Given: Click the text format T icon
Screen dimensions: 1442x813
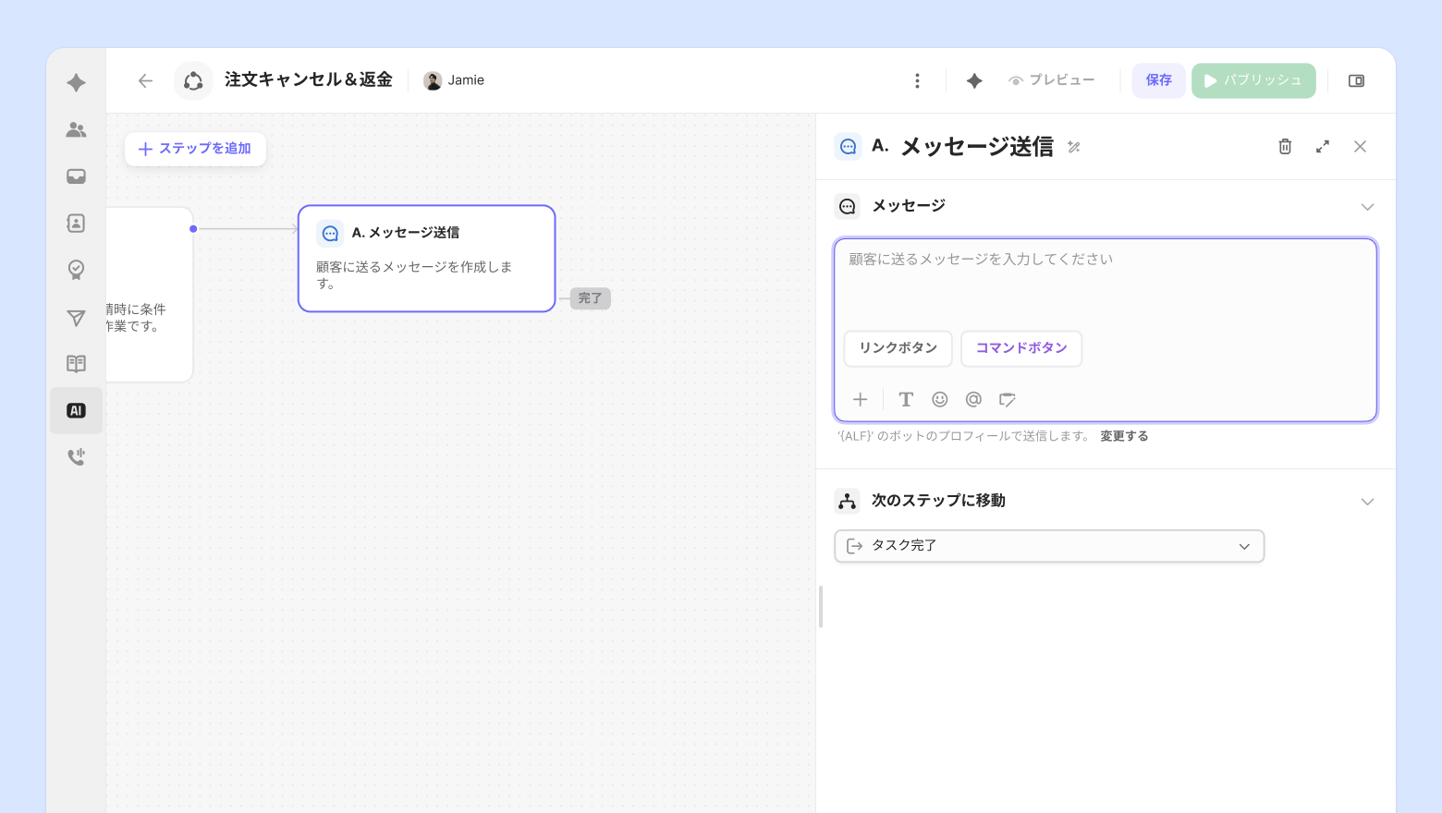Looking at the screenshot, I should pos(906,399).
